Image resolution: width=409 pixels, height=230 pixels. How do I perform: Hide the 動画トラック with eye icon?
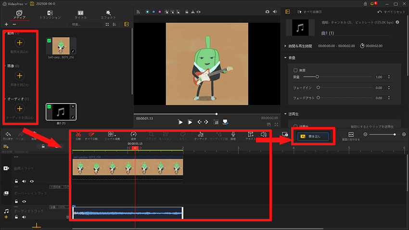[32, 181]
